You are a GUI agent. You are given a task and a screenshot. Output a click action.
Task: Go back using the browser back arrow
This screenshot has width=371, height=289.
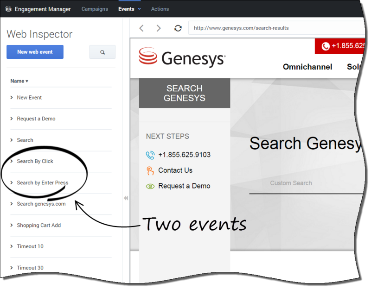click(141, 28)
